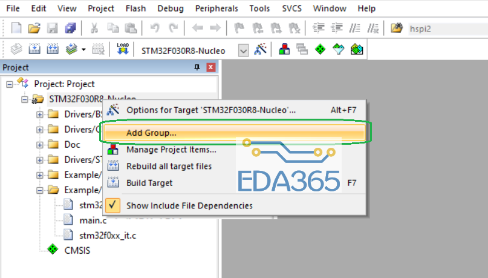This screenshot has width=488, height=278.
Task: Click the Translate file icon
Action: [16, 49]
